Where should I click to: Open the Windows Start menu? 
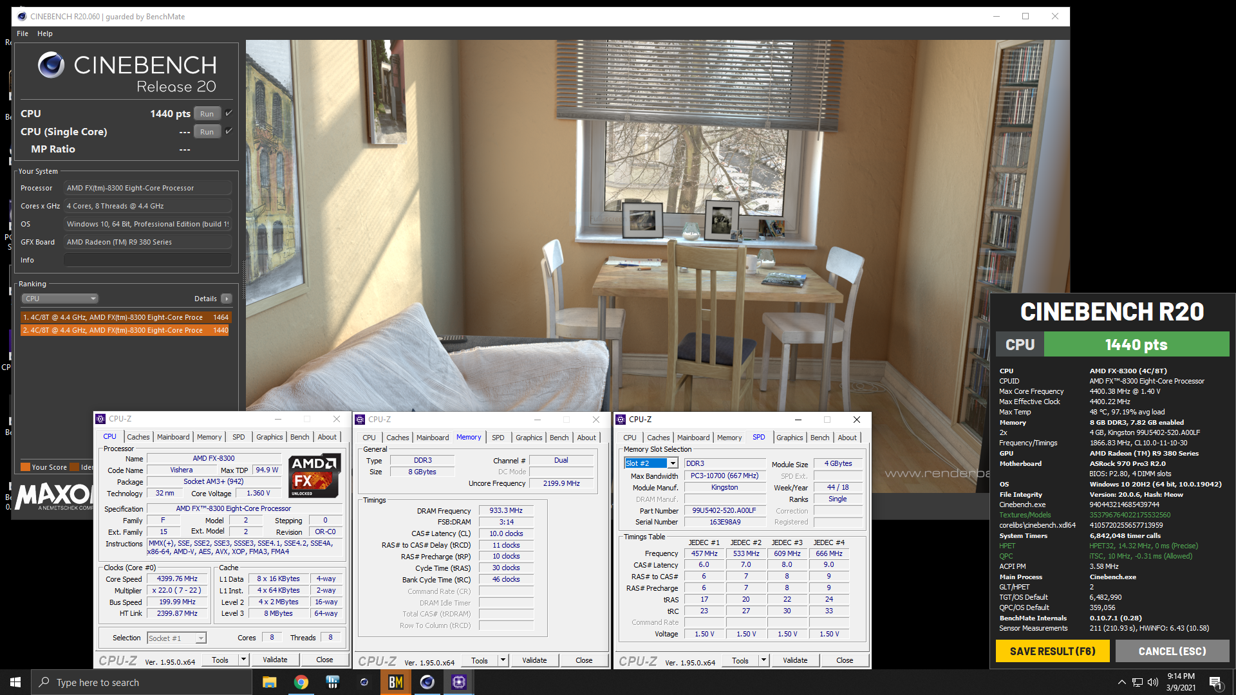coord(15,682)
